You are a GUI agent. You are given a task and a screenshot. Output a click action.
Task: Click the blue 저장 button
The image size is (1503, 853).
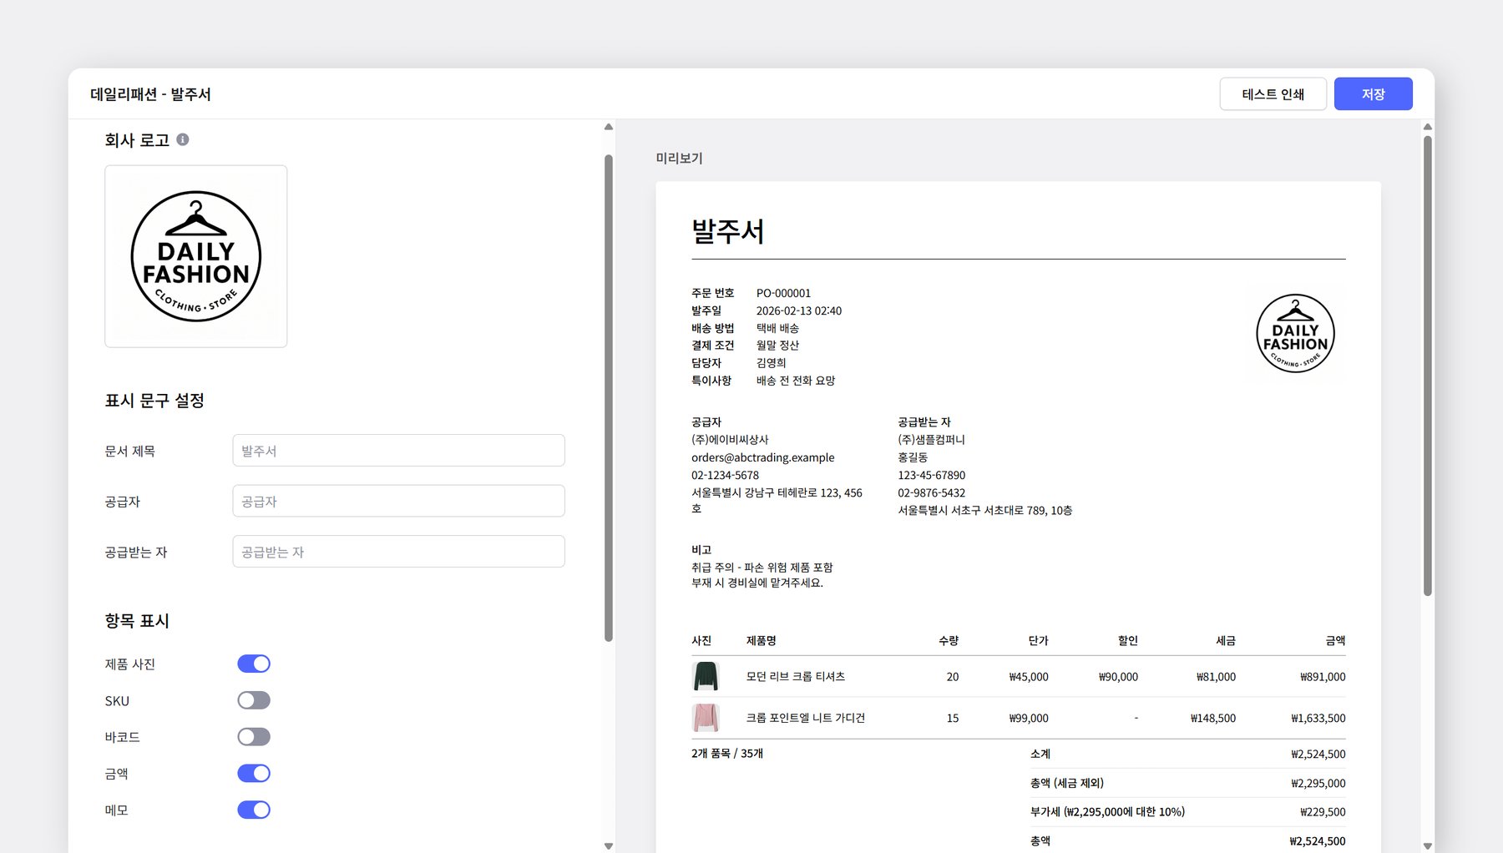click(x=1373, y=93)
